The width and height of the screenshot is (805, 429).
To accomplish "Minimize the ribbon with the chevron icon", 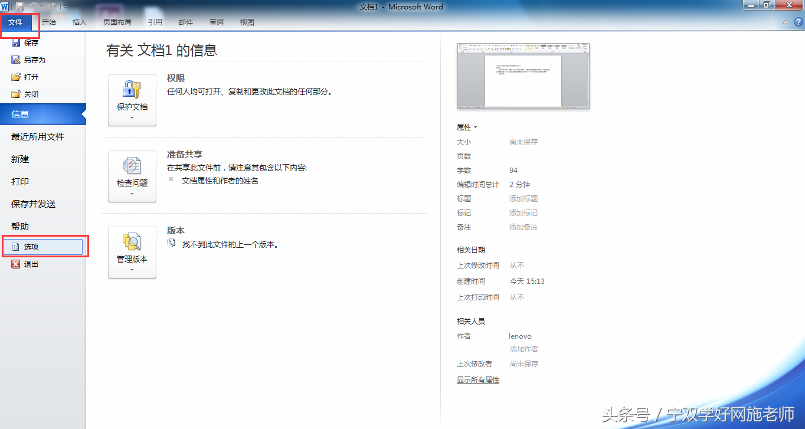I will click(786, 22).
